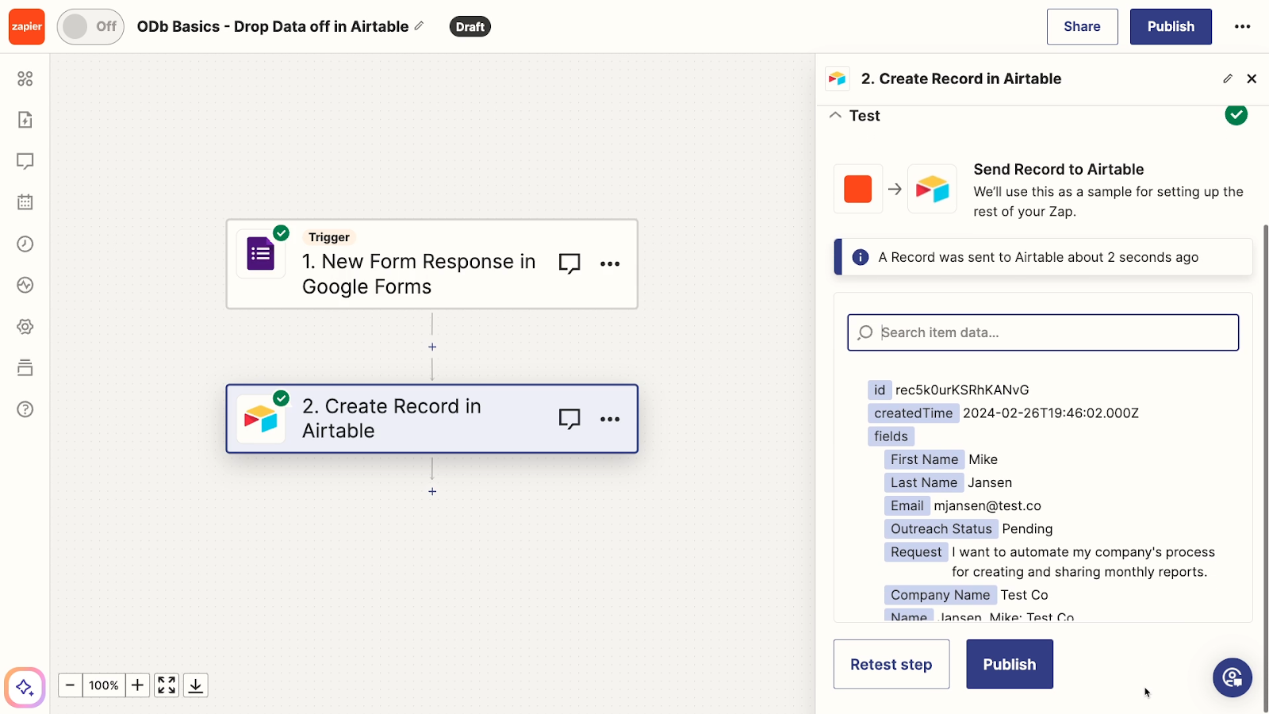This screenshot has height=714, width=1269.
Task: Add a step between the trigger and Airtable step
Action: [x=432, y=347]
